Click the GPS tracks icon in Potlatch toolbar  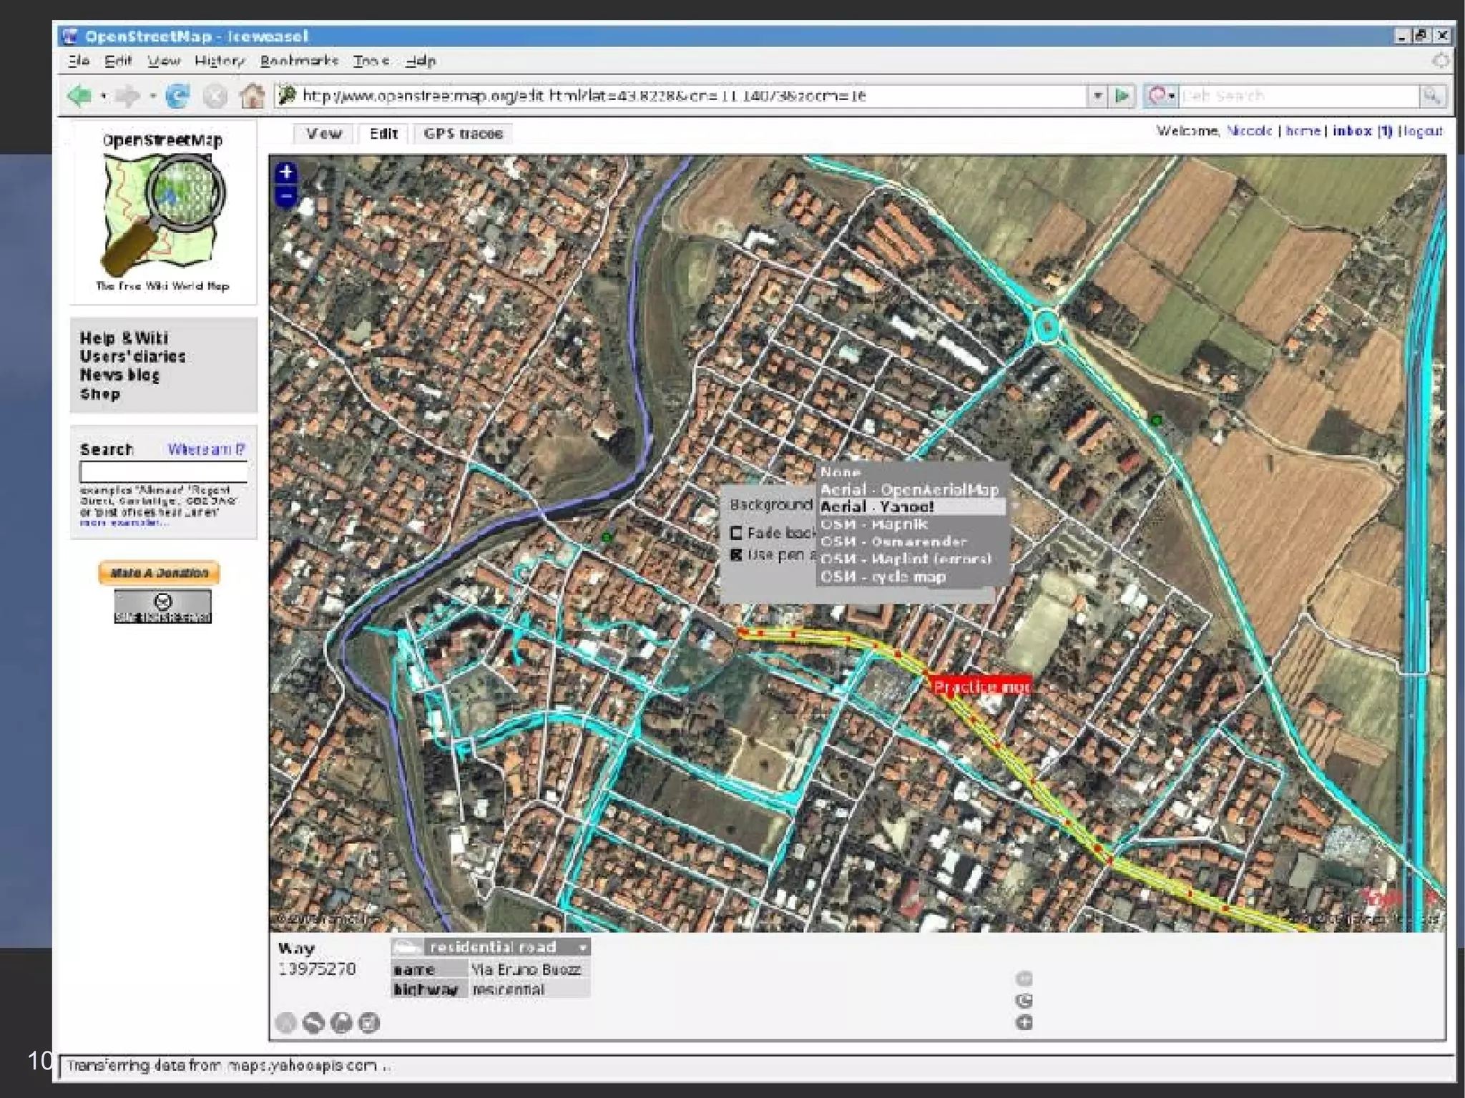click(x=341, y=1023)
